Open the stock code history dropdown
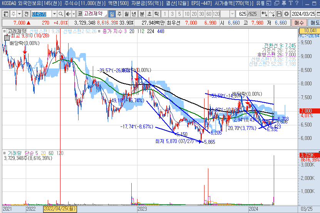The height and width of the screenshot is (213, 320). click(55, 14)
